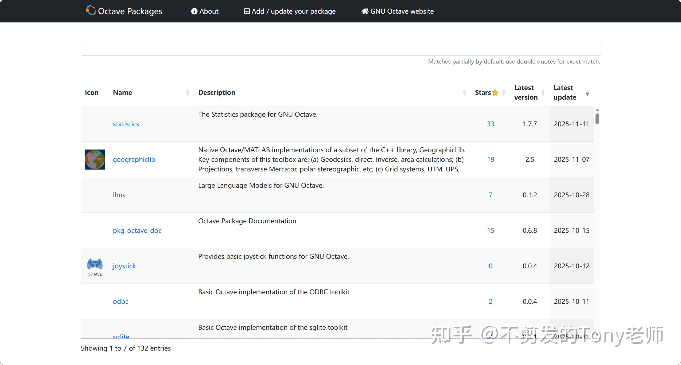
Task: Click the table scrollbar up arrow
Action: pos(597,110)
